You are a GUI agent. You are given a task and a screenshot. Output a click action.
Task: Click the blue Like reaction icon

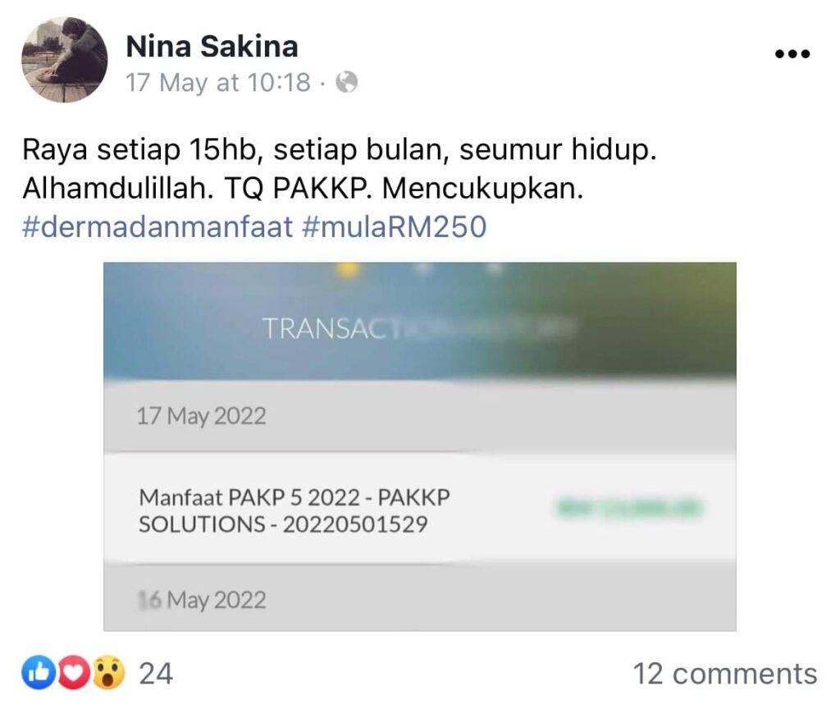click(x=39, y=673)
